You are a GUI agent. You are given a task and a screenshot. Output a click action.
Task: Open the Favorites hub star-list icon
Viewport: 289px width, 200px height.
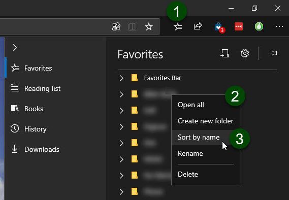click(x=178, y=27)
